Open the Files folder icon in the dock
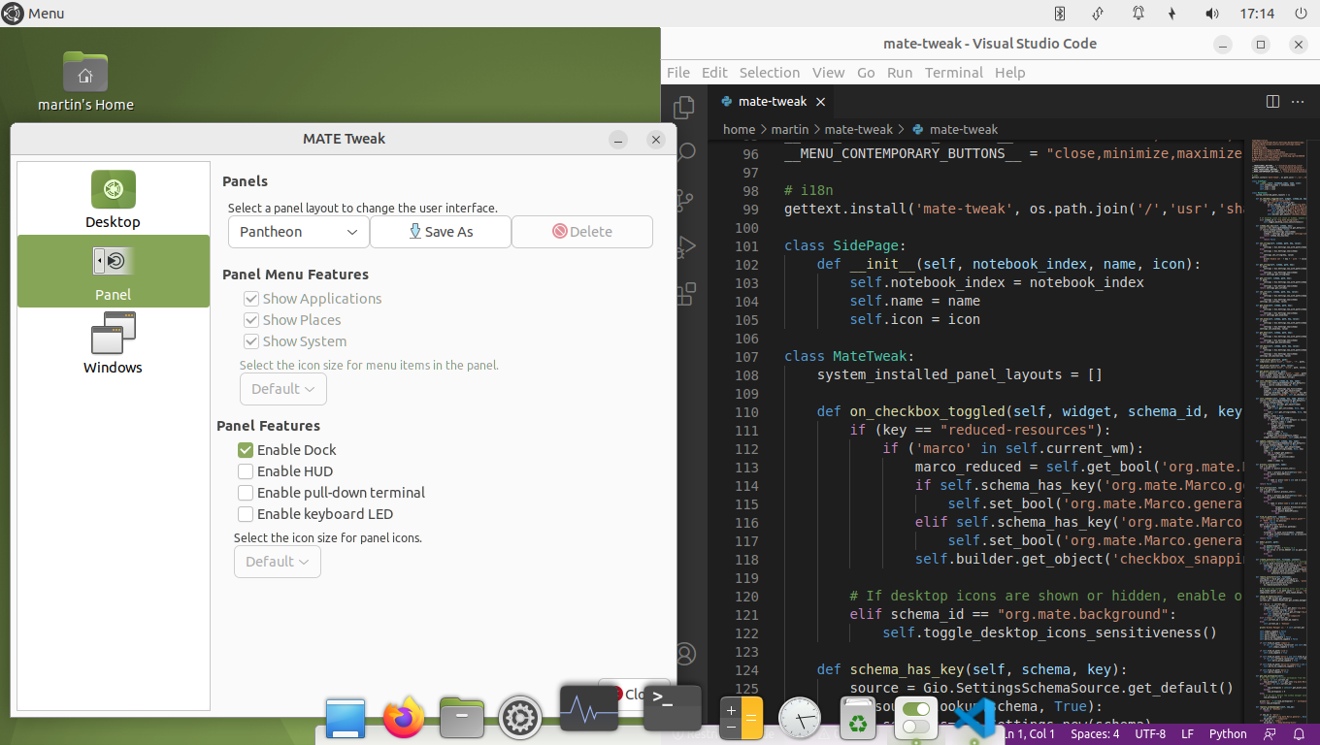Viewport: 1320px width, 745px height. coord(462,718)
